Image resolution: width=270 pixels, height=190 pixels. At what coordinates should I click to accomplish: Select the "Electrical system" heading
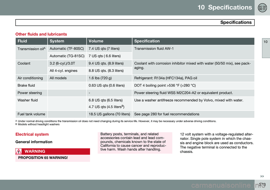pos(32,134)
